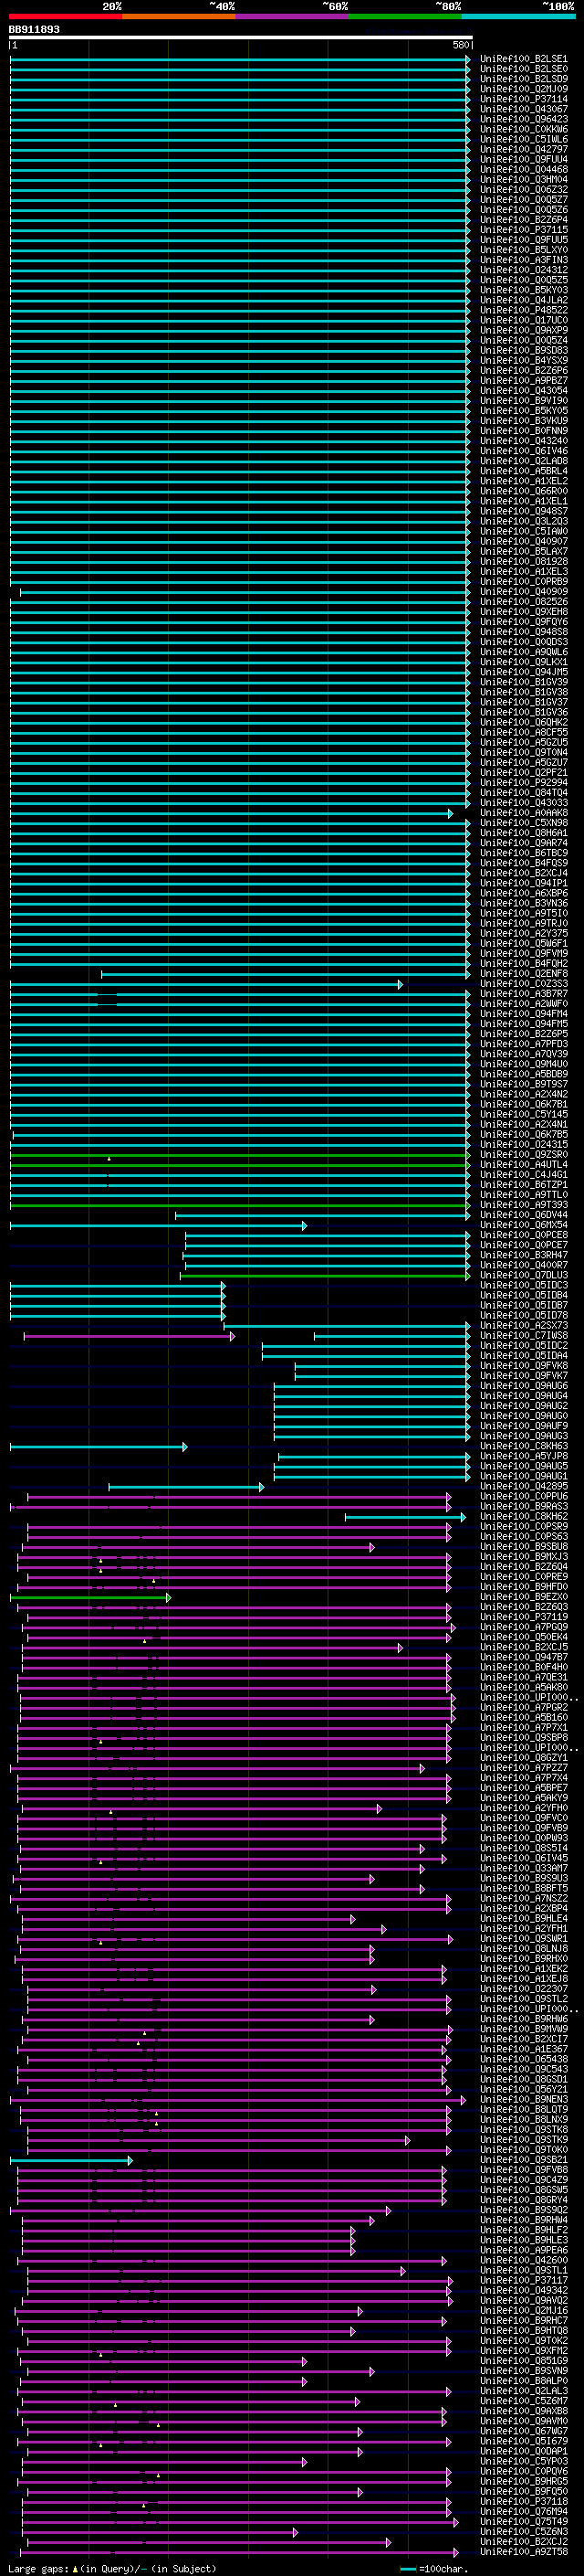
Task: Click the green ~80% identity legend segment
Action: pyautogui.click(x=405, y=16)
